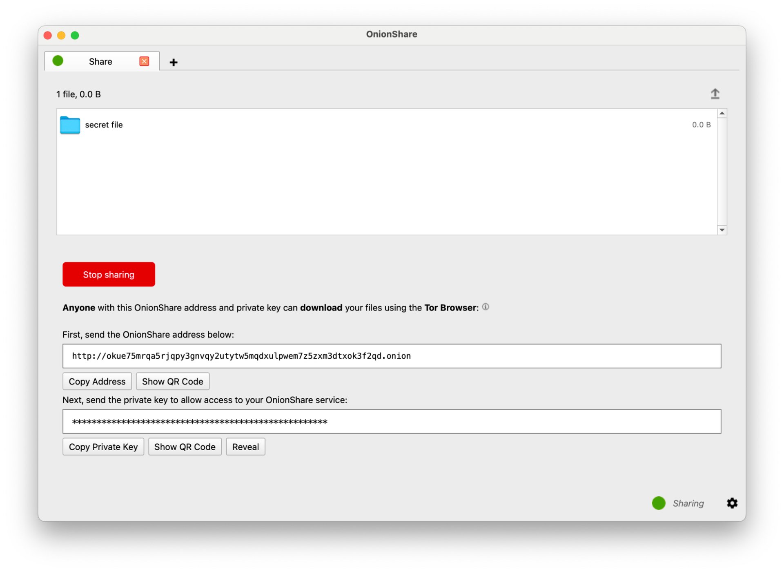Click the green Sharing status indicator
This screenshot has height=572, width=784.
658,503
